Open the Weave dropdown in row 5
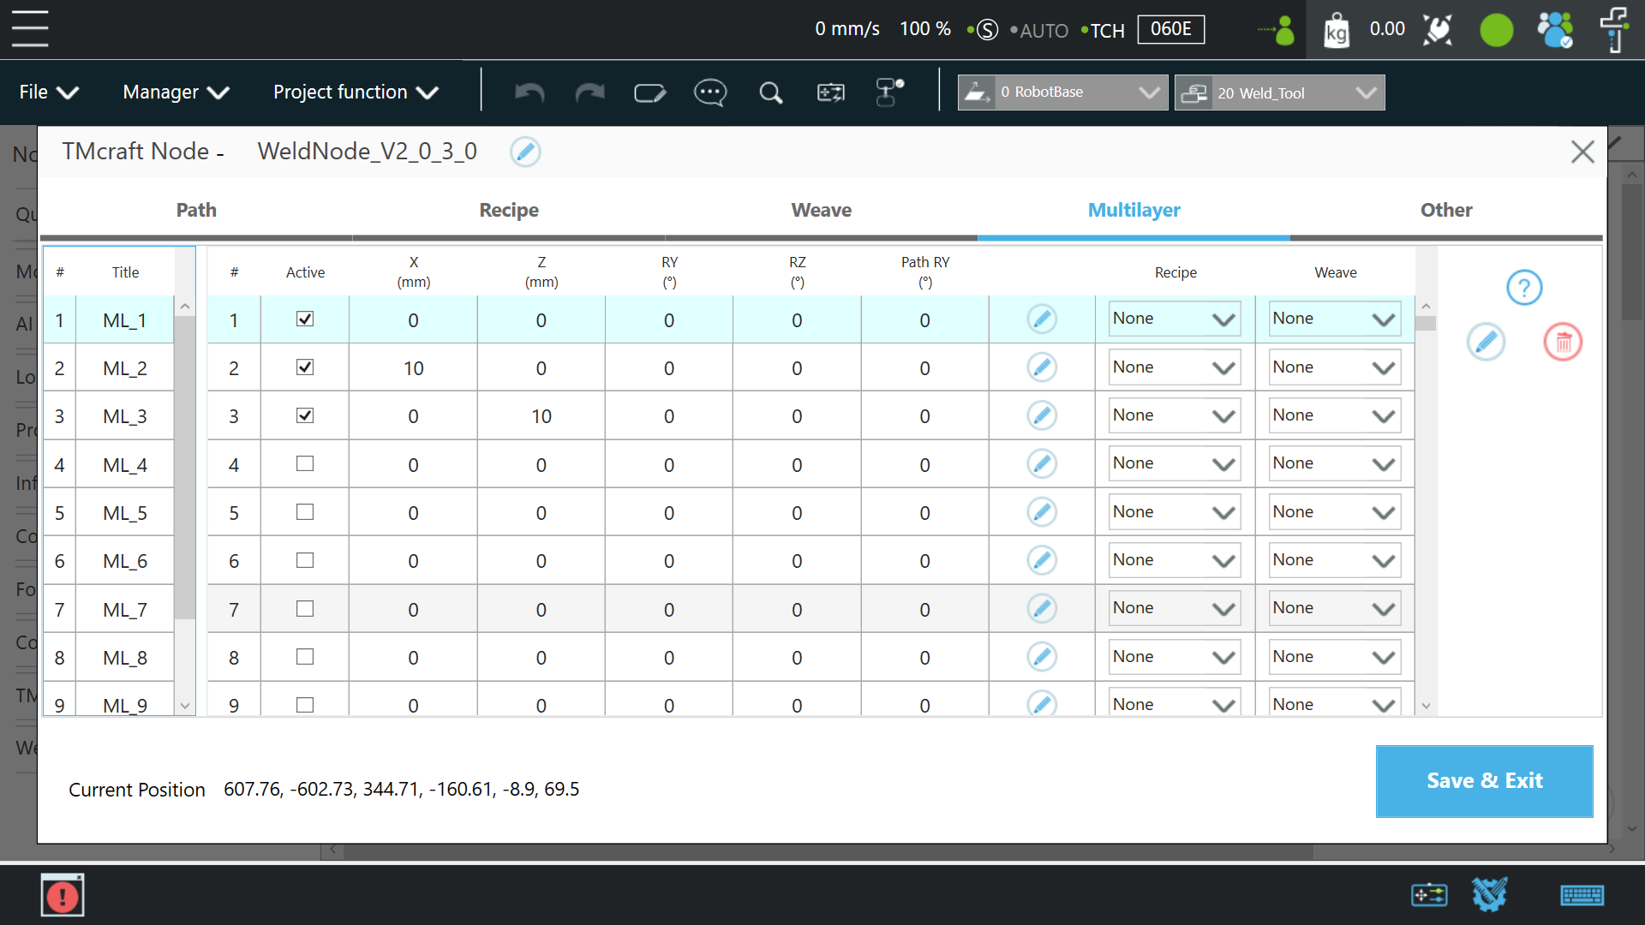The width and height of the screenshot is (1645, 925). coord(1334,512)
